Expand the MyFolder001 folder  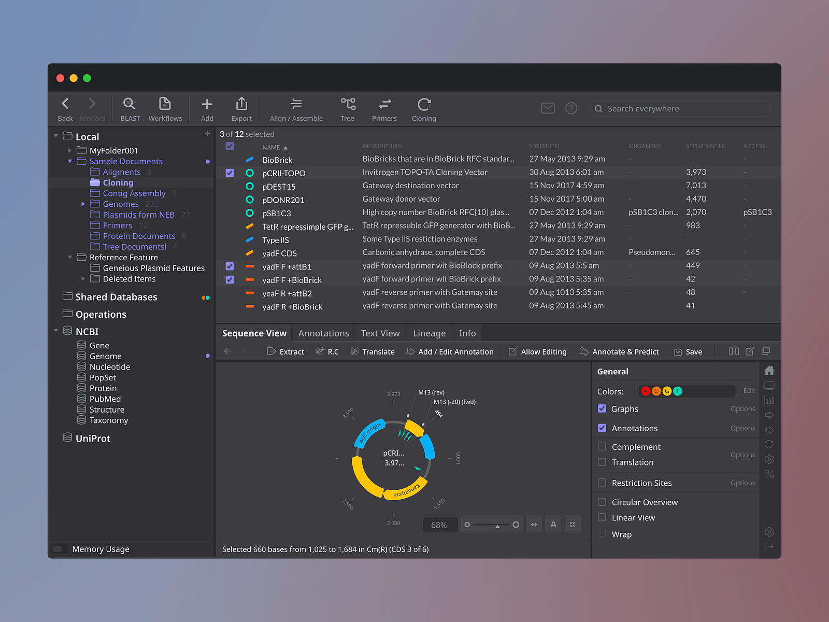[70, 150]
